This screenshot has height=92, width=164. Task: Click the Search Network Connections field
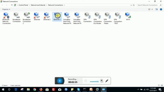tap(149, 5)
